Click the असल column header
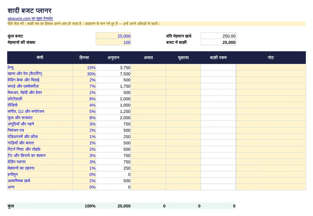The height and width of the screenshot is (216, 313). [148, 58]
